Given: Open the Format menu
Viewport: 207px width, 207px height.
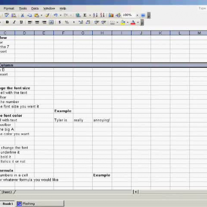Looking at the screenshot, I should [9, 9].
